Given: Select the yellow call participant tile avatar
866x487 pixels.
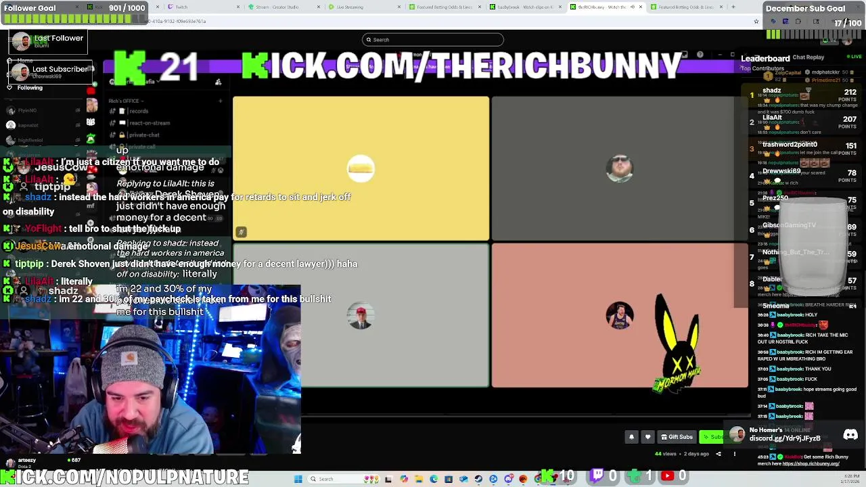Looking at the screenshot, I should click(361, 168).
